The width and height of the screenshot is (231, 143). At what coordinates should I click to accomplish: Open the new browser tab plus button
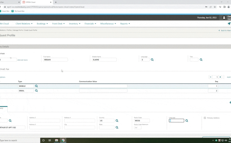click(x=56, y=2)
